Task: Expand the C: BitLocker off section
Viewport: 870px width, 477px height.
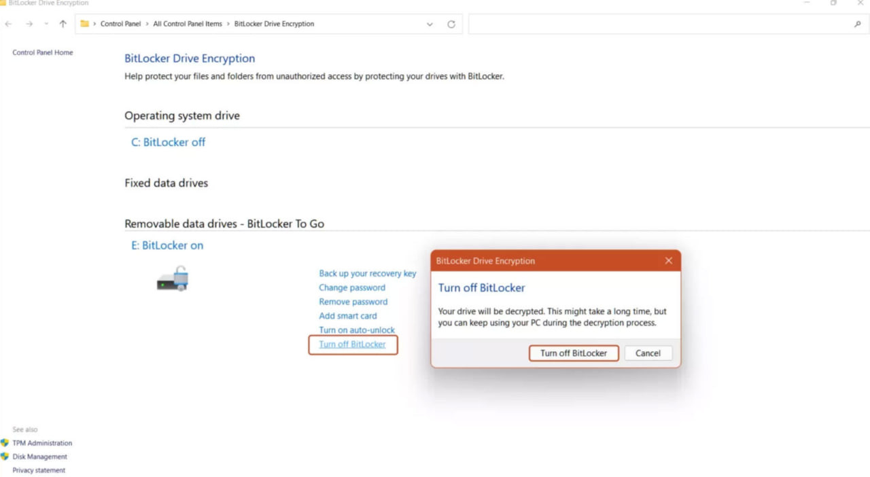Action: tap(168, 142)
